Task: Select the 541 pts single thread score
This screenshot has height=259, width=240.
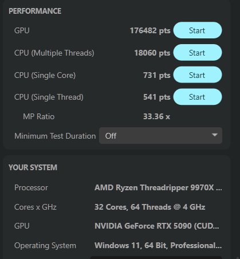Action: point(157,97)
